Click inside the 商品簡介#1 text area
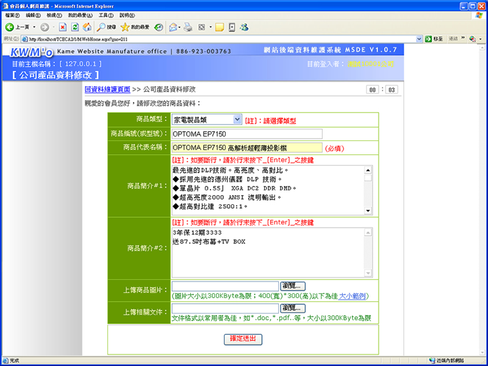 (x=268, y=190)
